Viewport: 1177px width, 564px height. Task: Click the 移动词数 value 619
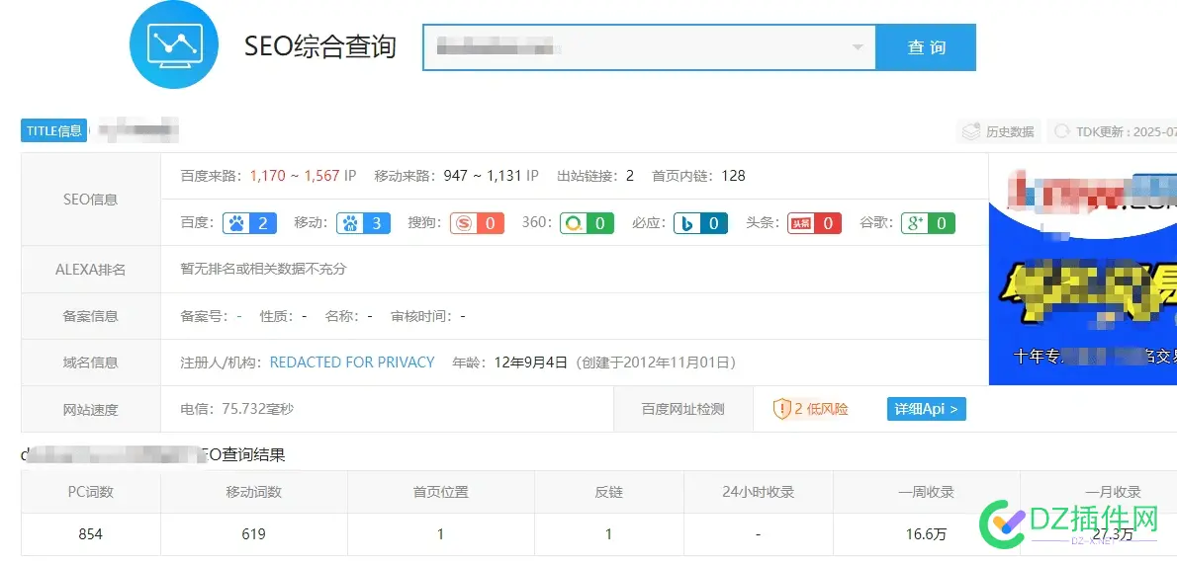(x=254, y=534)
